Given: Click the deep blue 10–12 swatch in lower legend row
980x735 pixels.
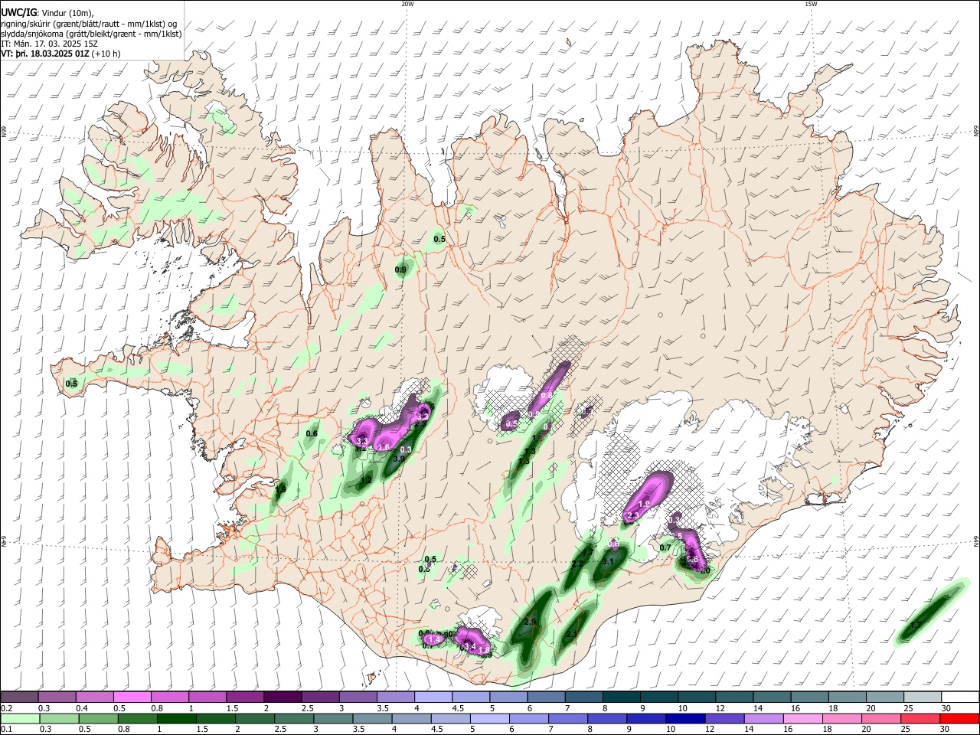Looking at the screenshot, I should tap(684, 718).
